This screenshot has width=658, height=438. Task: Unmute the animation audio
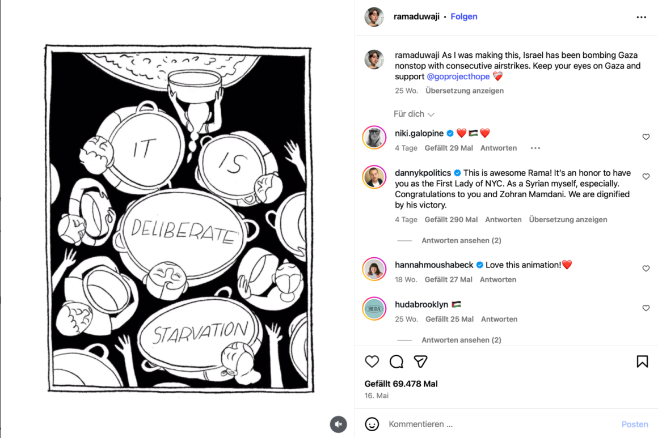coord(339,424)
